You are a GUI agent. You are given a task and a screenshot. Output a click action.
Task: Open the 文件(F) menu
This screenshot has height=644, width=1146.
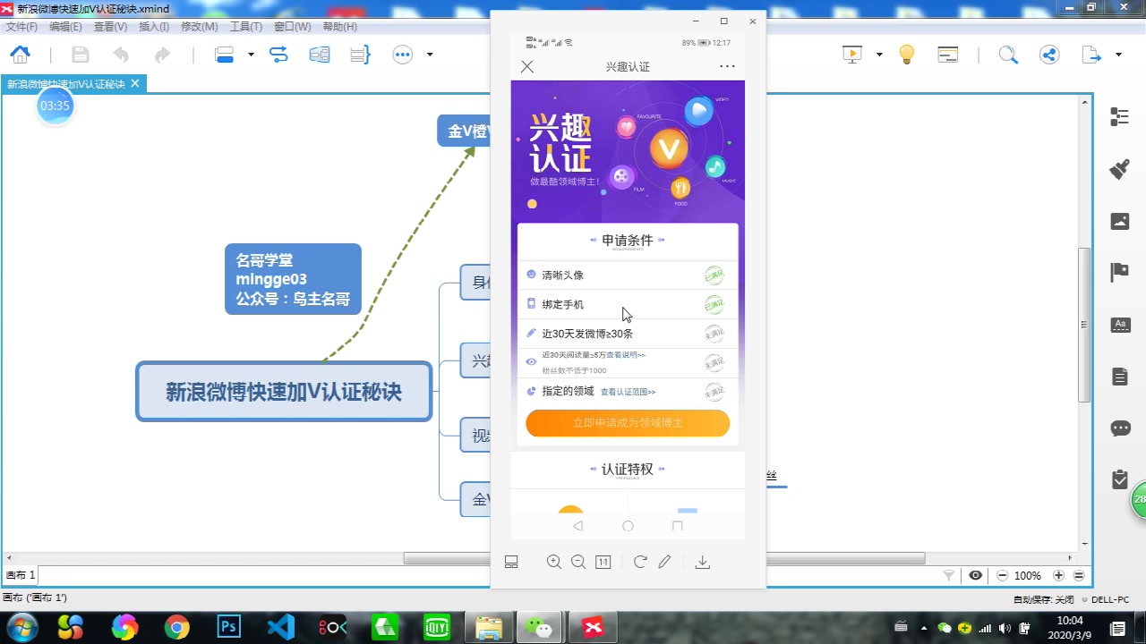click(21, 27)
